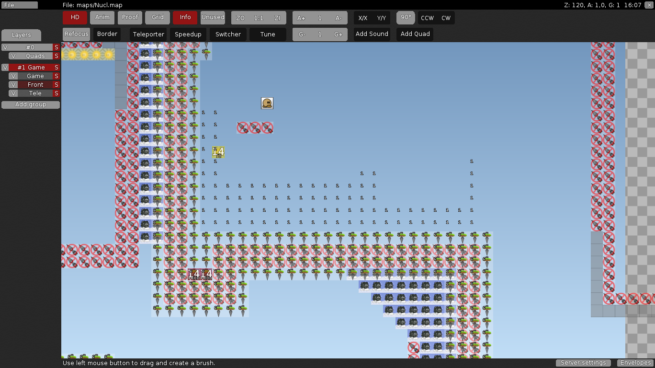
Task: Hide the Tele layer
Action: pos(13,93)
